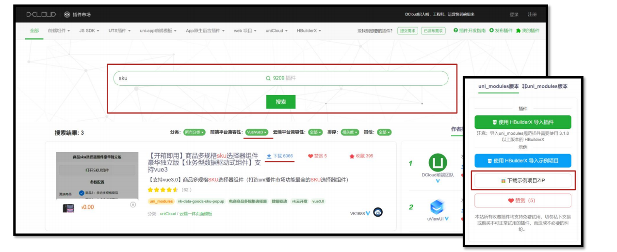Expand the web 项目 menu
This screenshot has height=252, width=617.
click(245, 31)
